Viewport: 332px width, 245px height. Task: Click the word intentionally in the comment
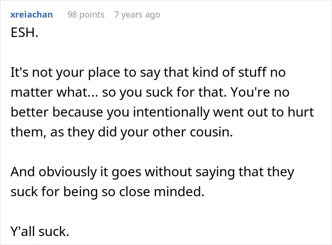171,112
